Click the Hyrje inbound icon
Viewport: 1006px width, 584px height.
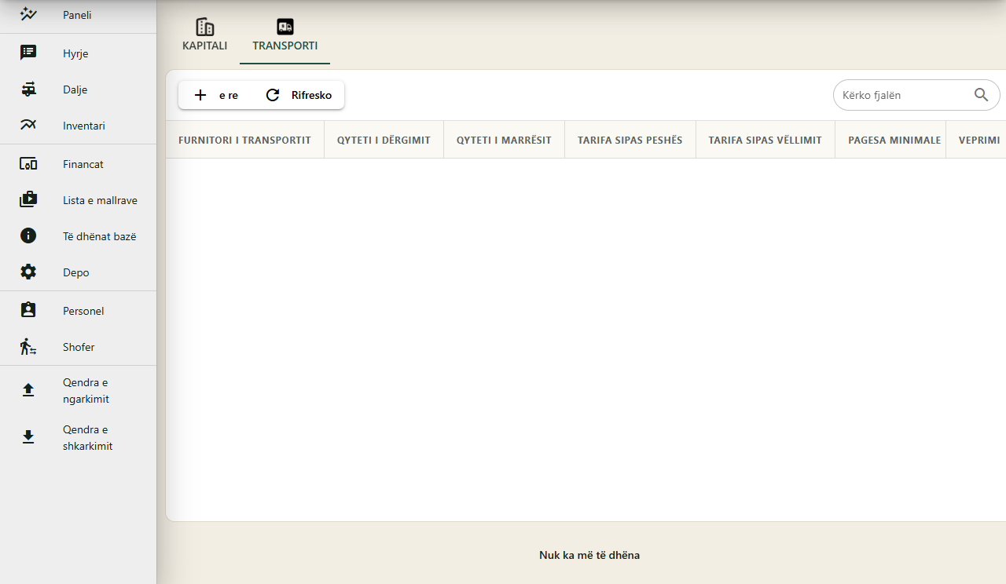click(28, 53)
